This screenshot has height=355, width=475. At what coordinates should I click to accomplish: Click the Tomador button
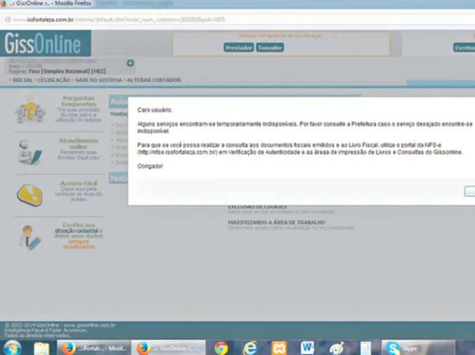tap(270, 48)
